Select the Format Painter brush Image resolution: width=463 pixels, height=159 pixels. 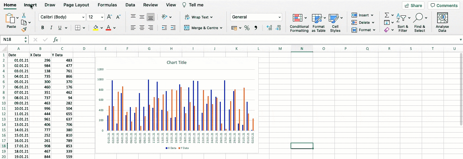click(x=24, y=29)
